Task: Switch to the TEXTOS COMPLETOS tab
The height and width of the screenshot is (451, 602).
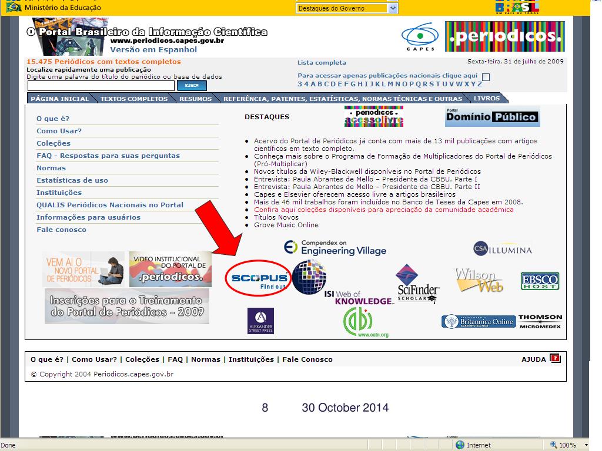Action: pyautogui.click(x=134, y=99)
